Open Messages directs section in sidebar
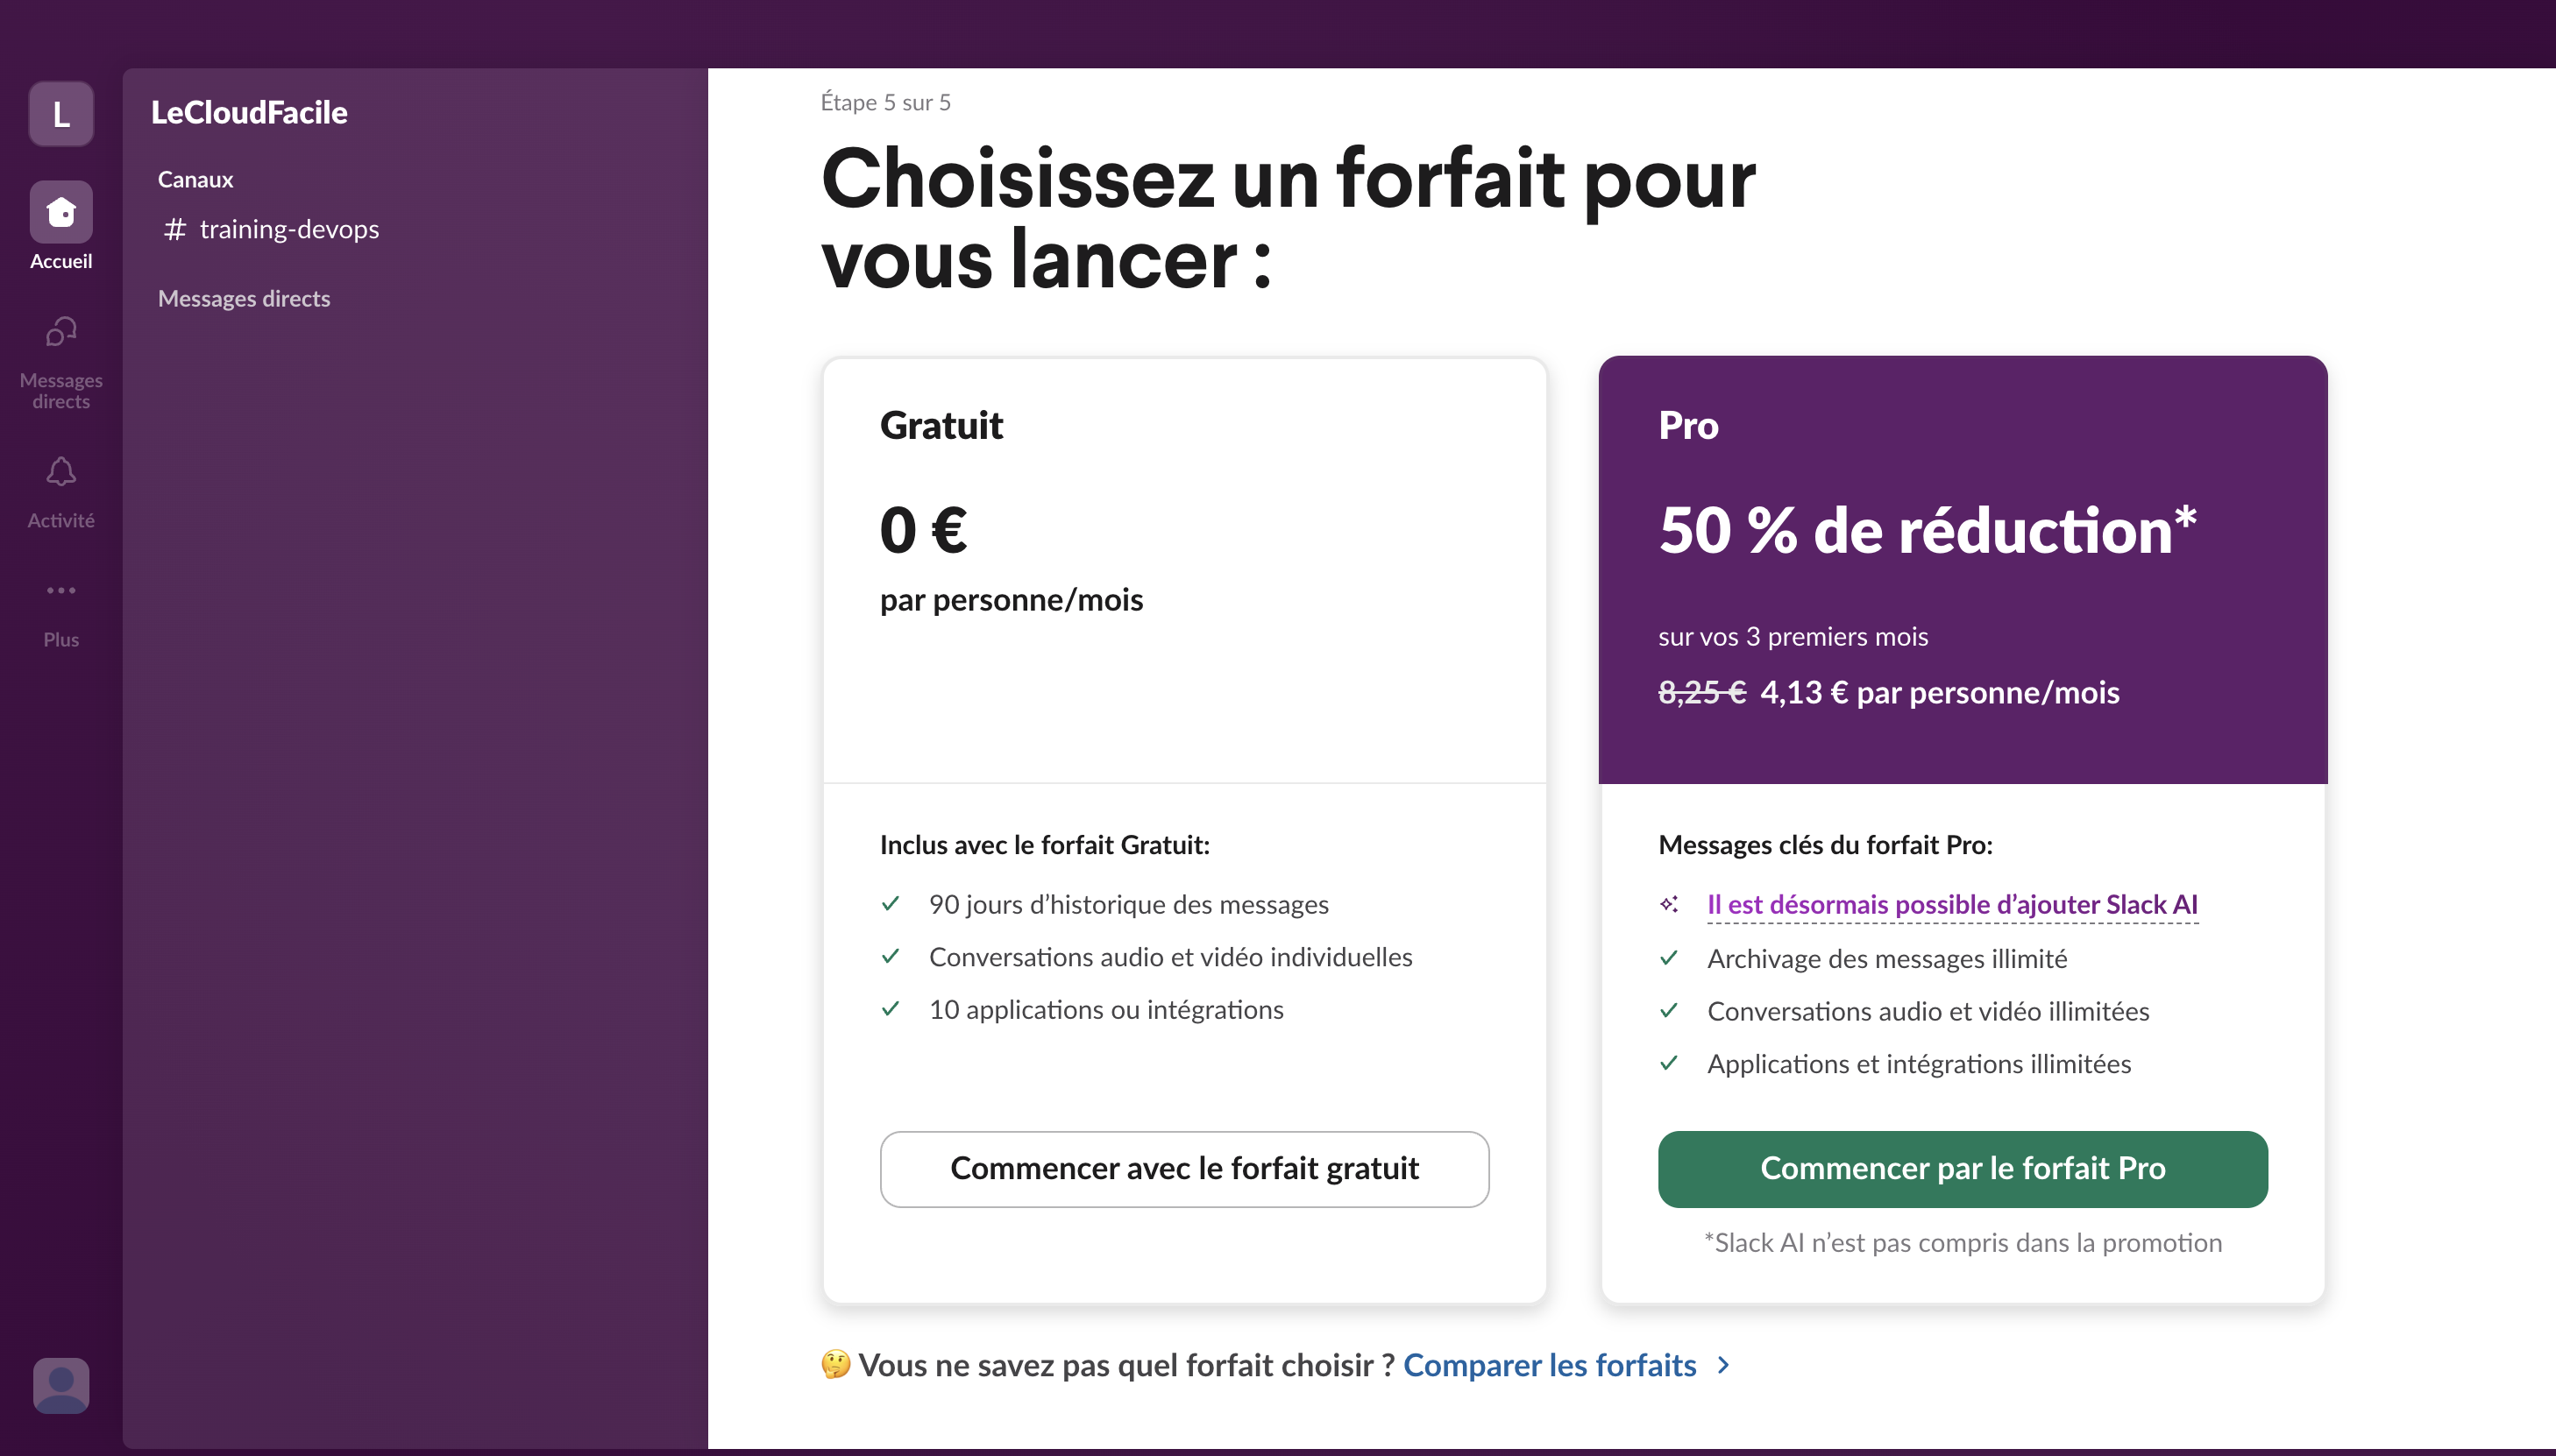The width and height of the screenshot is (2556, 1456). pos(244,299)
